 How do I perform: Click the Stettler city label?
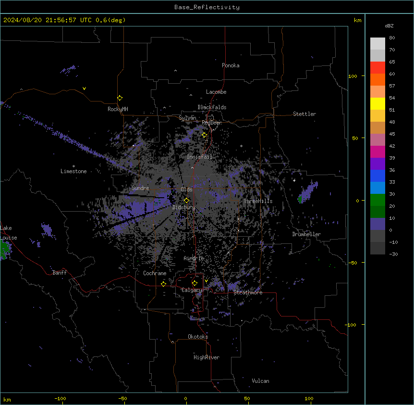click(x=304, y=114)
